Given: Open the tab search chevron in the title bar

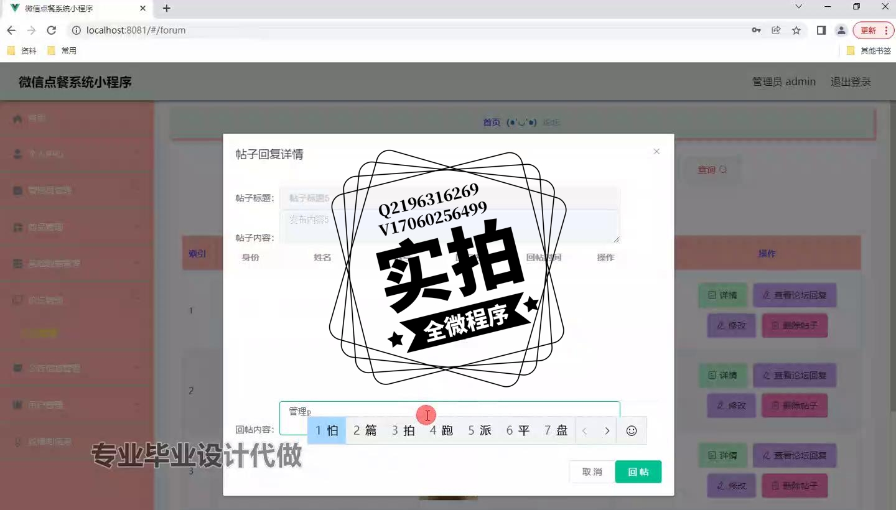Looking at the screenshot, I should tap(800, 7).
